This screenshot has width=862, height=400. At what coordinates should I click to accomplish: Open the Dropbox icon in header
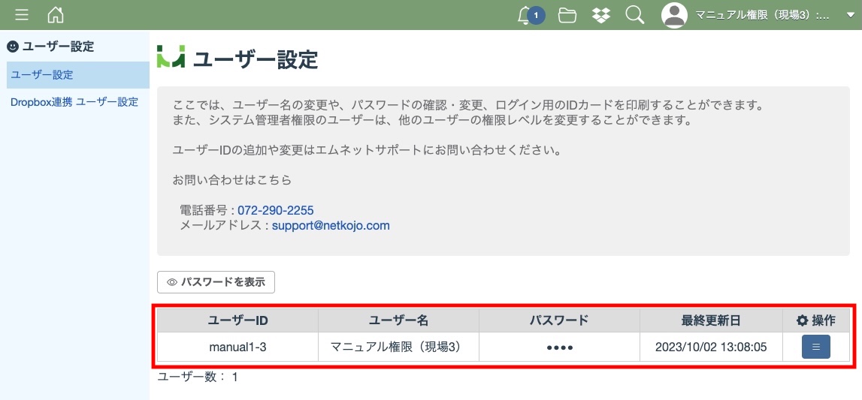(601, 15)
